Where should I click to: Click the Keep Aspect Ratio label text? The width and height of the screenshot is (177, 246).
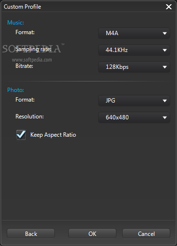(x=53, y=135)
